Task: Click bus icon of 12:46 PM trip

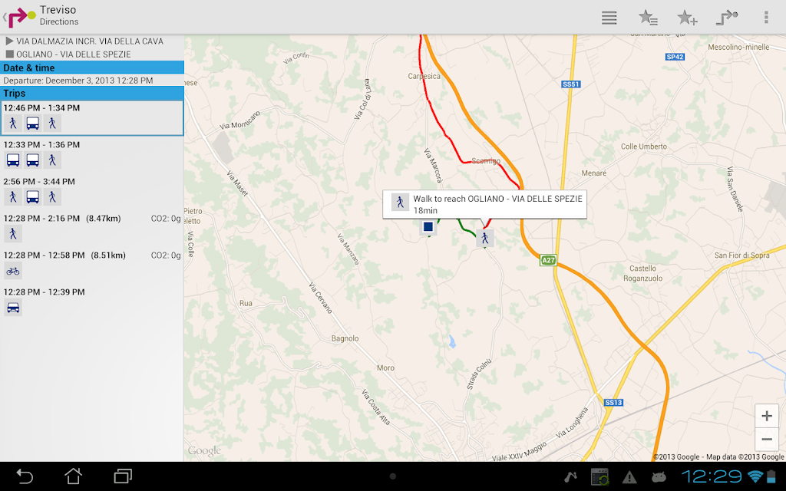Action: click(32, 124)
